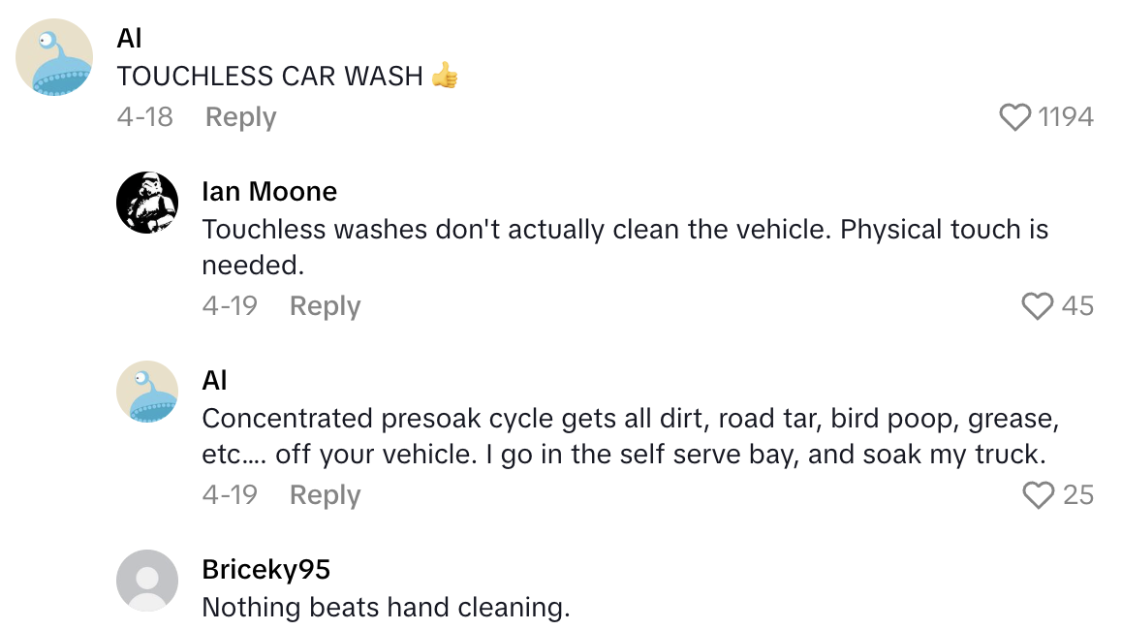
Task: Click the thumbs-up emoji in Al's comment
Action: [444, 76]
